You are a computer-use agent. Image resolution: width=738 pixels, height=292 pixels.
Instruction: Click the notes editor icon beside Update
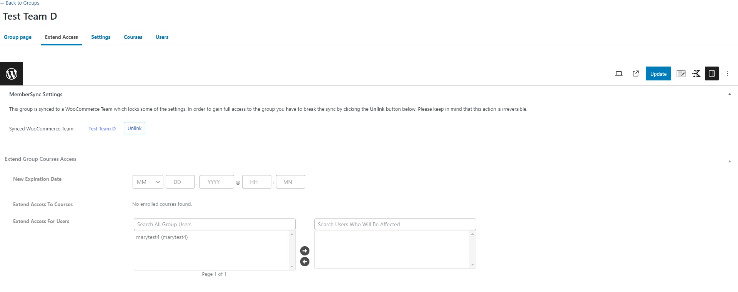[x=681, y=73]
